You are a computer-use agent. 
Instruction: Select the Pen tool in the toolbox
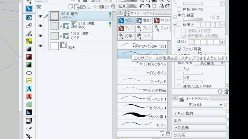[x=29, y=9]
